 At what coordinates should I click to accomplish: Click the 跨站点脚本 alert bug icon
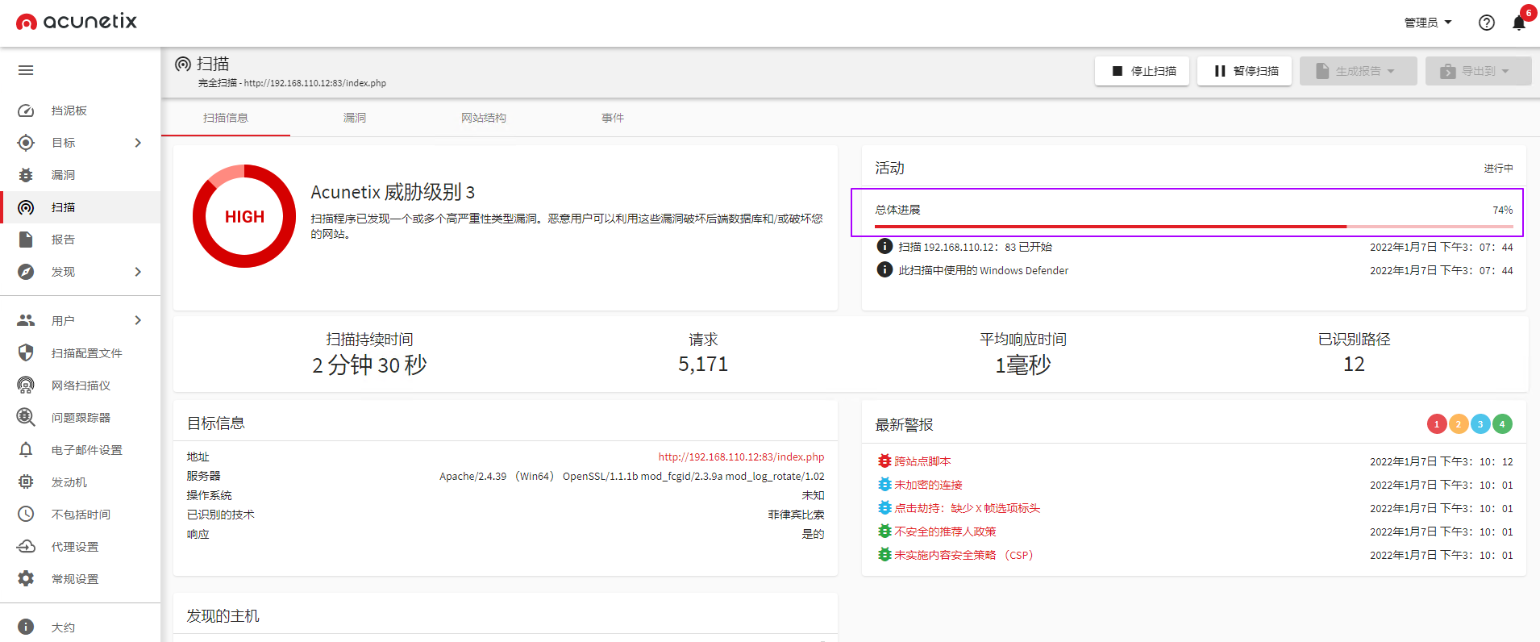[x=884, y=461]
